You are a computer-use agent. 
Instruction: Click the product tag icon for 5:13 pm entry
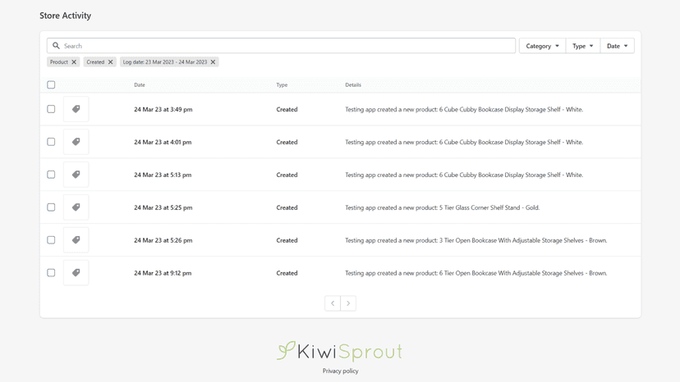(x=76, y=175)
